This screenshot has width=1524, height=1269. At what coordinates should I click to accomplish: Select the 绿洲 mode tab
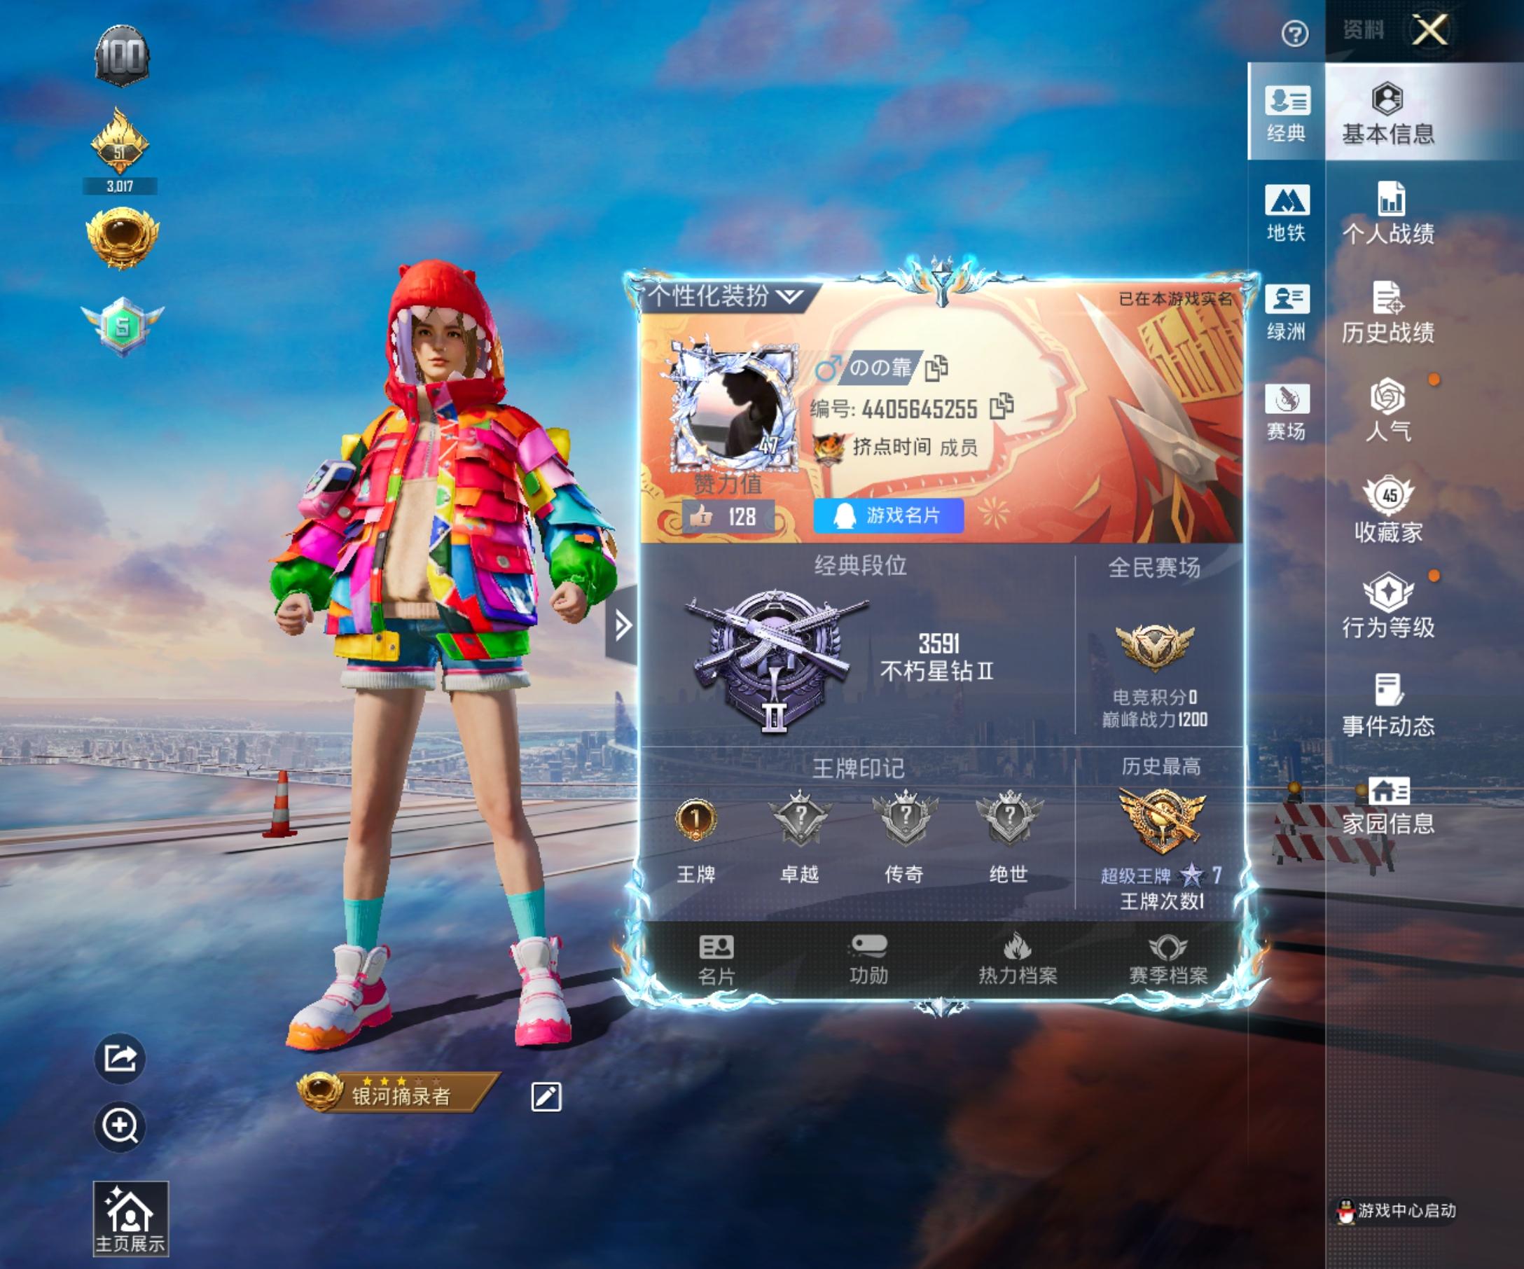point(1287,312)
